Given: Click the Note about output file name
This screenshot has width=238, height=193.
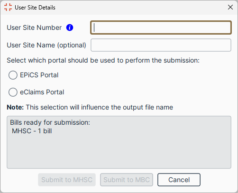Looking at the screenshot, I should 90,107.
